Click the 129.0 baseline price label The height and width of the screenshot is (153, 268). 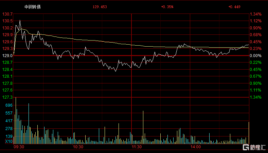[x=7, y=56]
